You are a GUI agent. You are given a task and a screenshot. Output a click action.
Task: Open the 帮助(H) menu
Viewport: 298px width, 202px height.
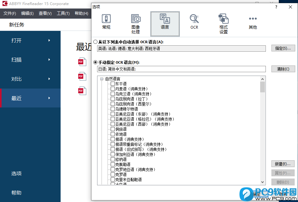[81, 14]
